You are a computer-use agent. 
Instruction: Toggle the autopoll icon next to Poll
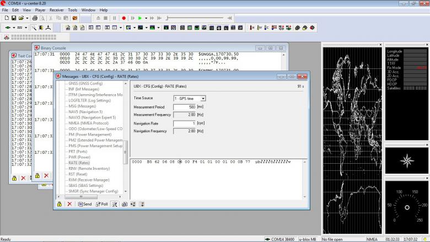(114, 204)
